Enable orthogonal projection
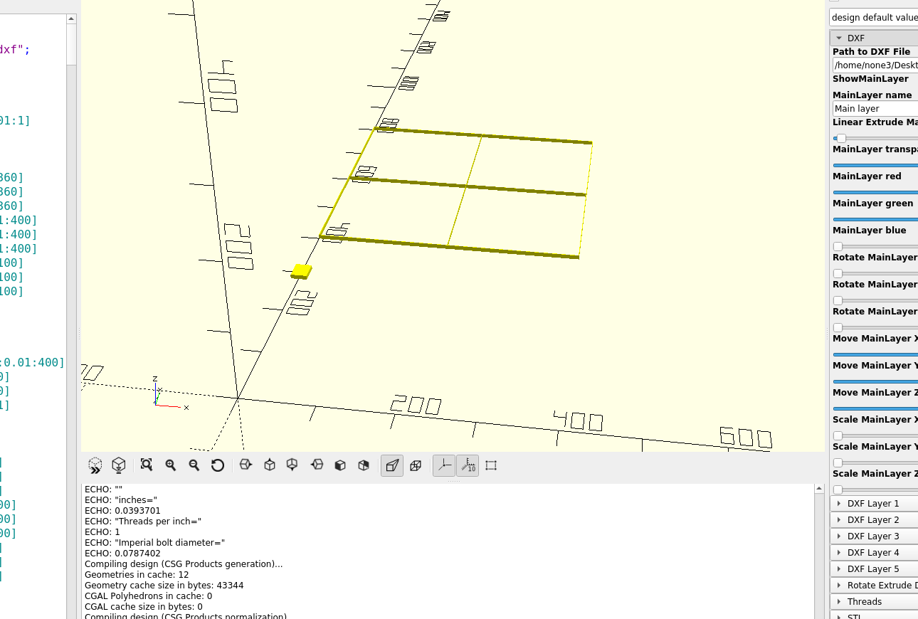The height and width of the screenshot is (619, 918). tap(416, 465)
